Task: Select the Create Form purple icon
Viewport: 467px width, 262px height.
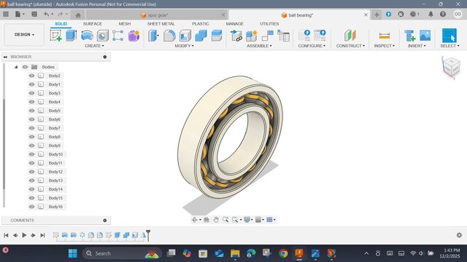Action: pos(134,36)
